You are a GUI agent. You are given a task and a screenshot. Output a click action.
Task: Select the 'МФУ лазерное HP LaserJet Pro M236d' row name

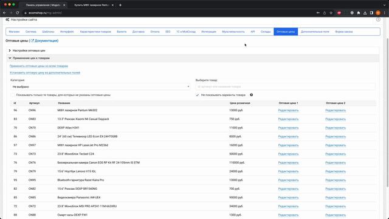click(x=83, y=145)
